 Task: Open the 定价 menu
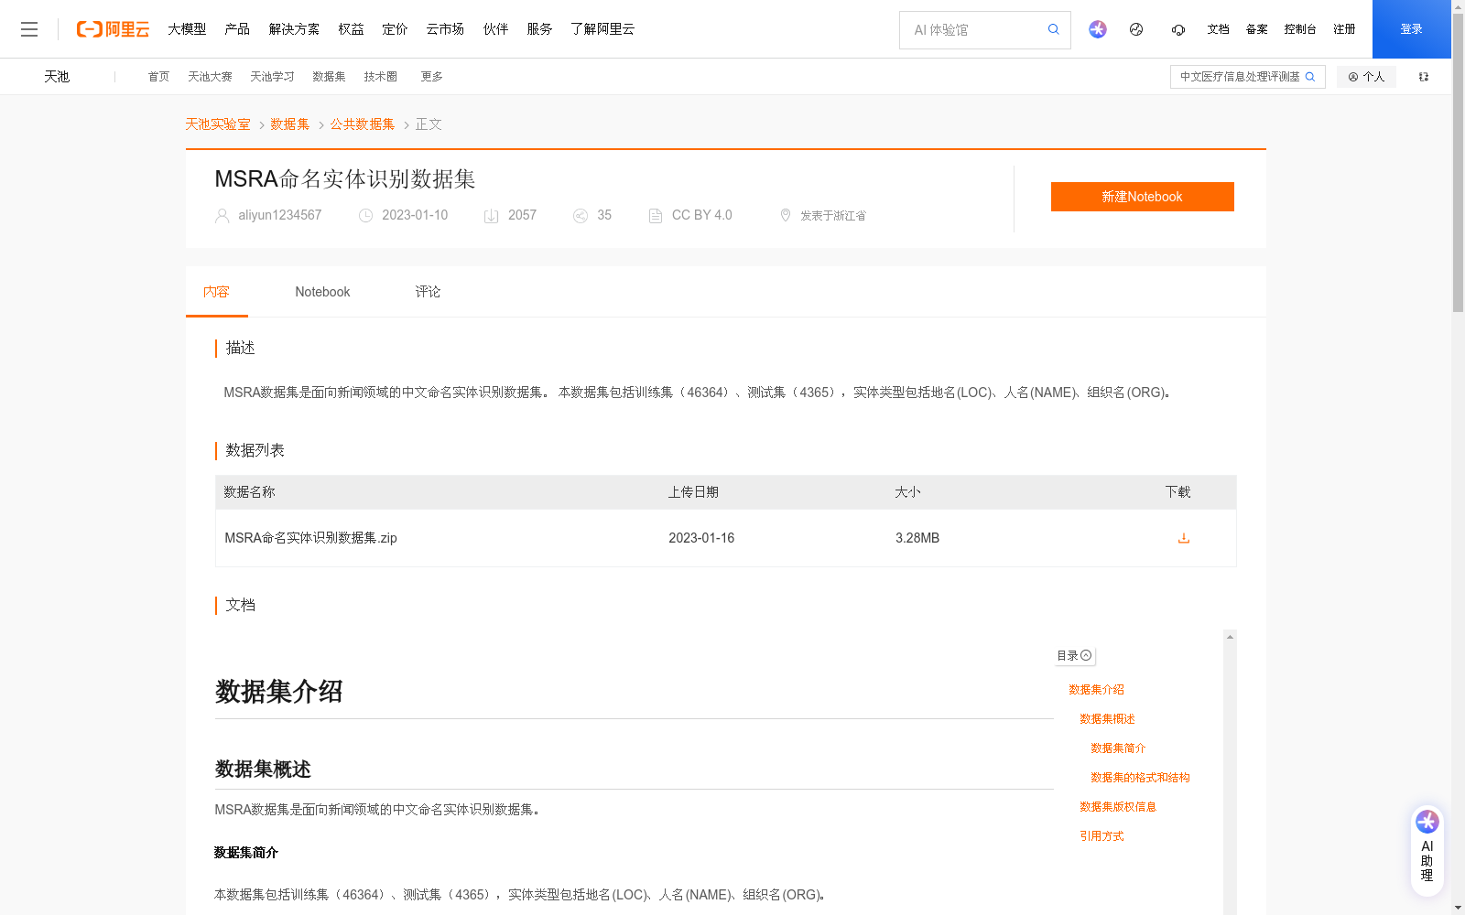point(395,29)
